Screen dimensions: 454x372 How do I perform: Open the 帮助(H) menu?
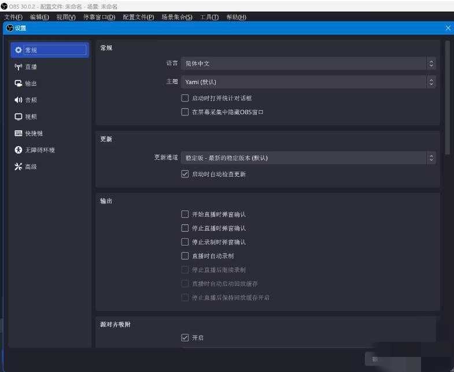click(236, 17)
